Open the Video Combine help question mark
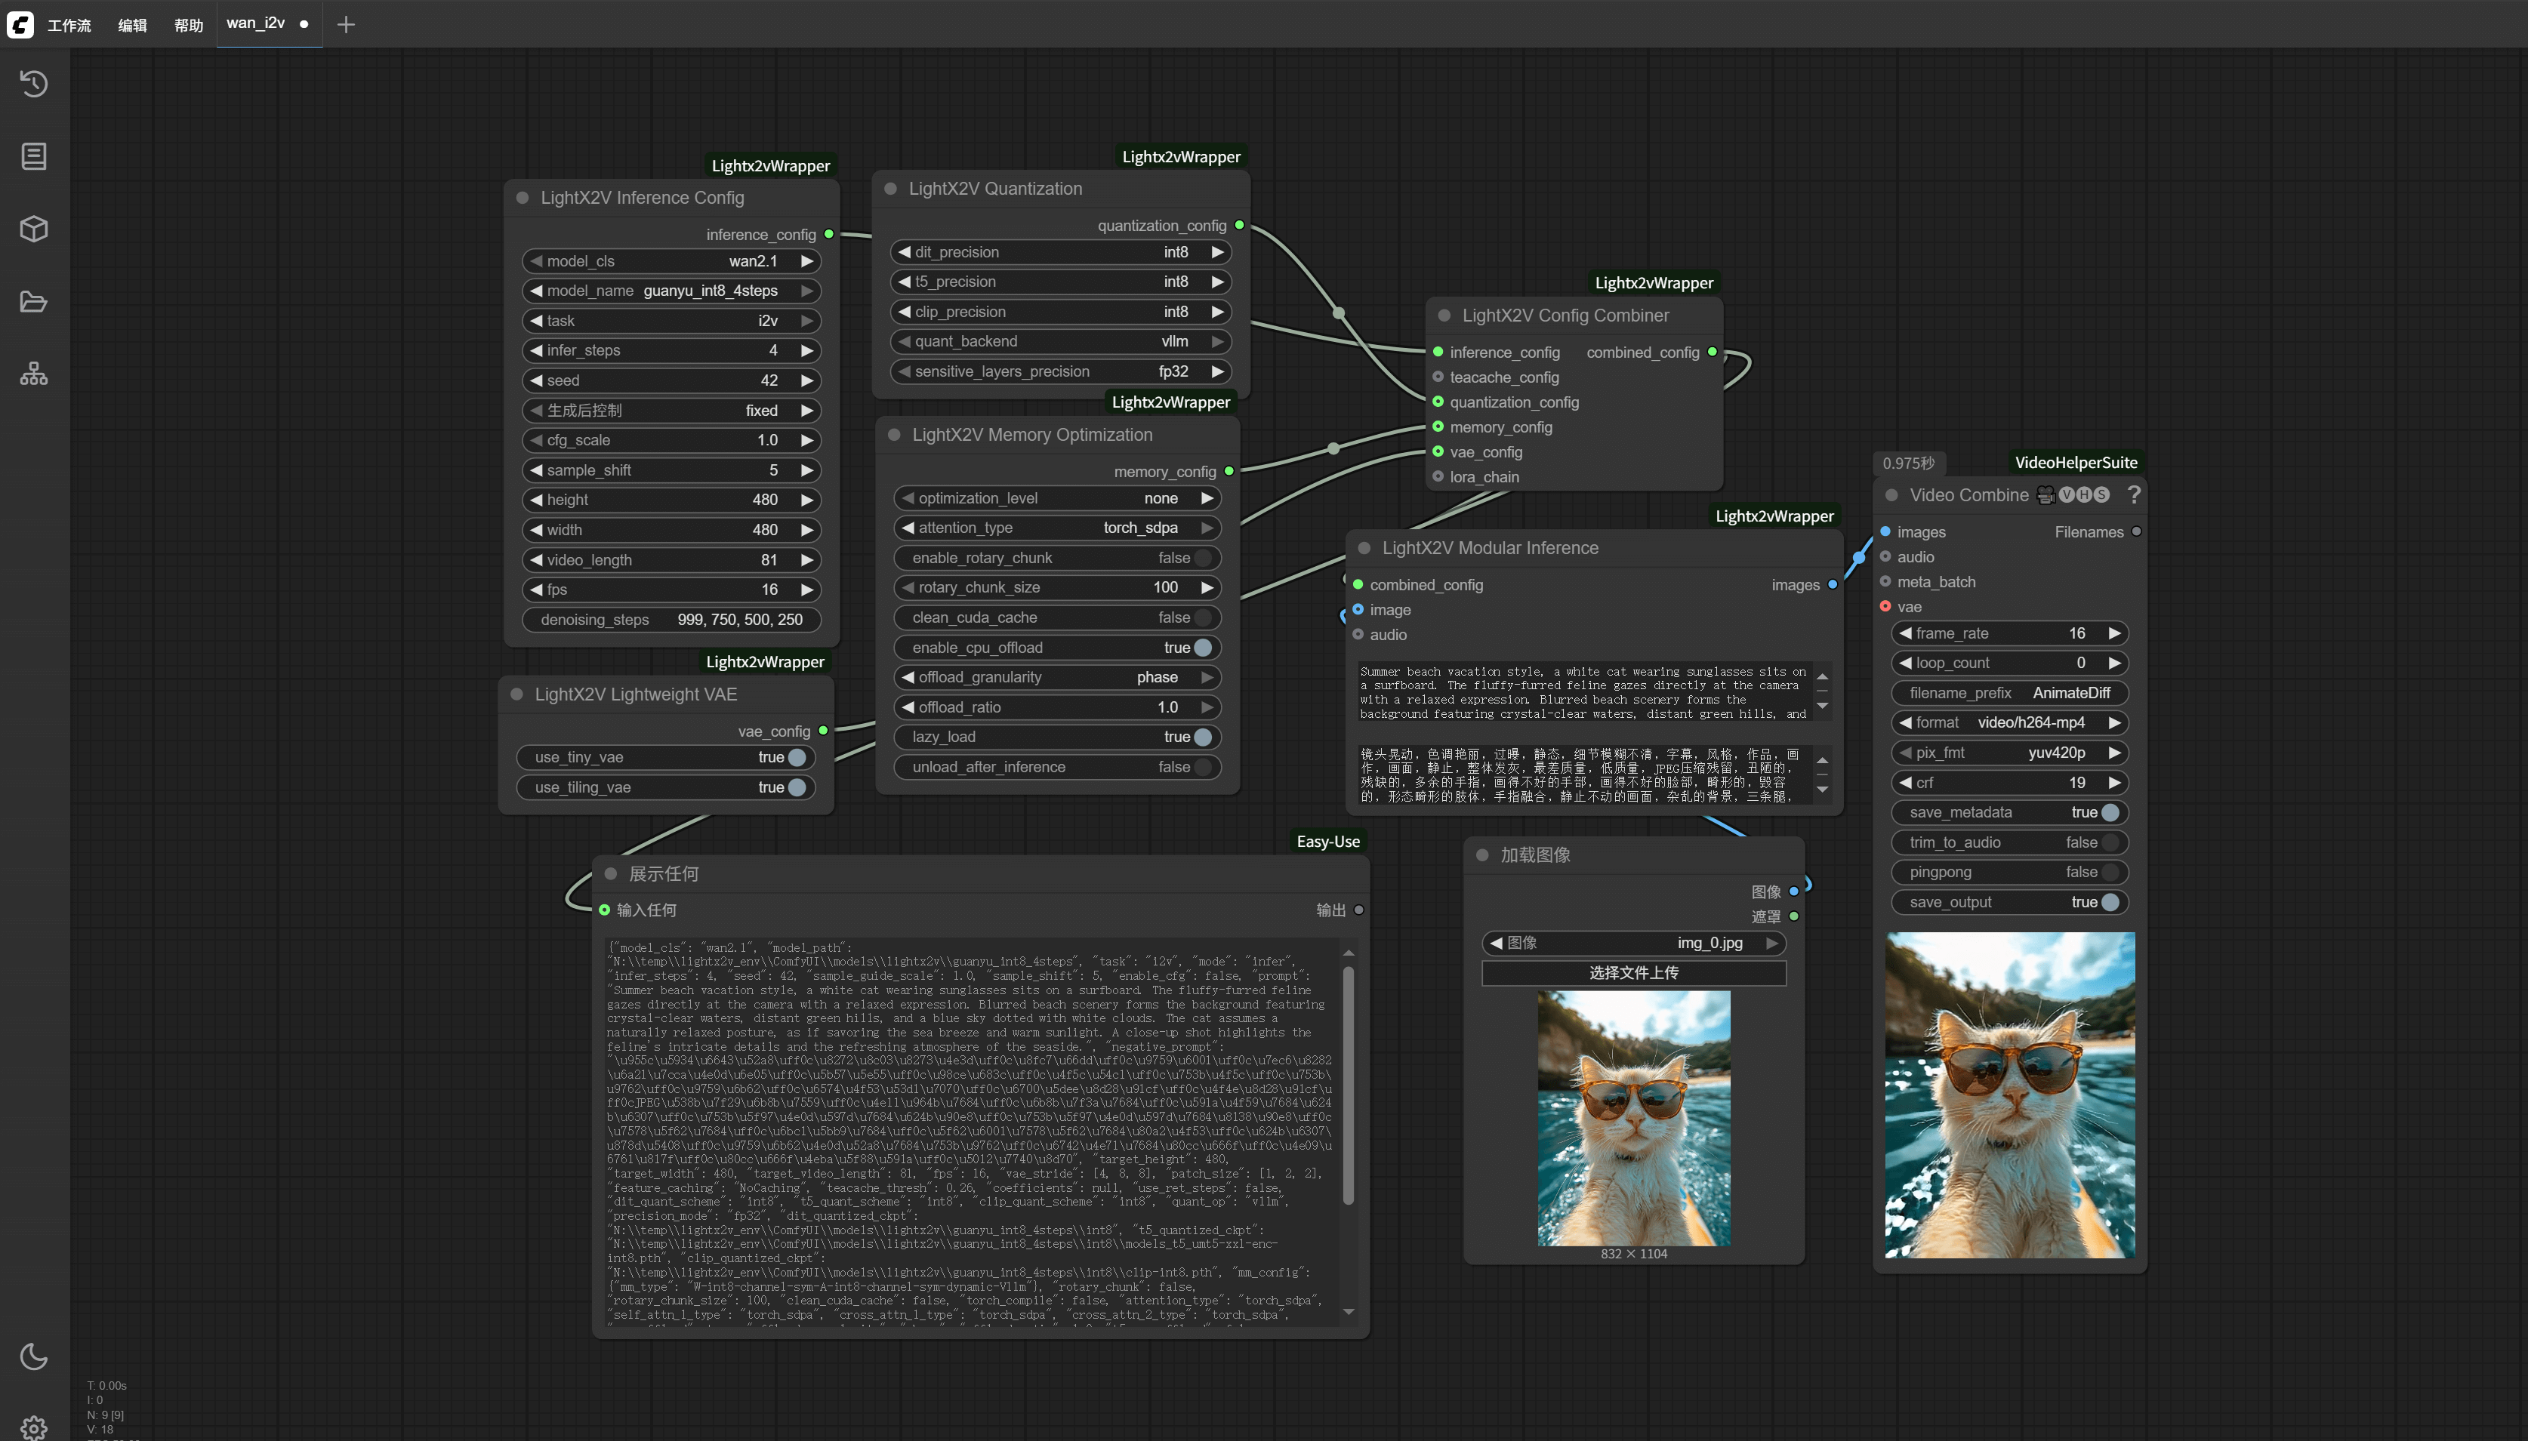The height and width of the screenshot is (1441, 2528). (x=2134, y=495)
